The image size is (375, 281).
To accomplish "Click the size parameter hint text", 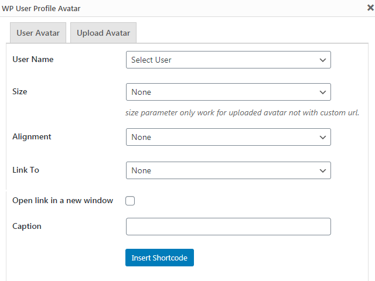I will (242, 113).
